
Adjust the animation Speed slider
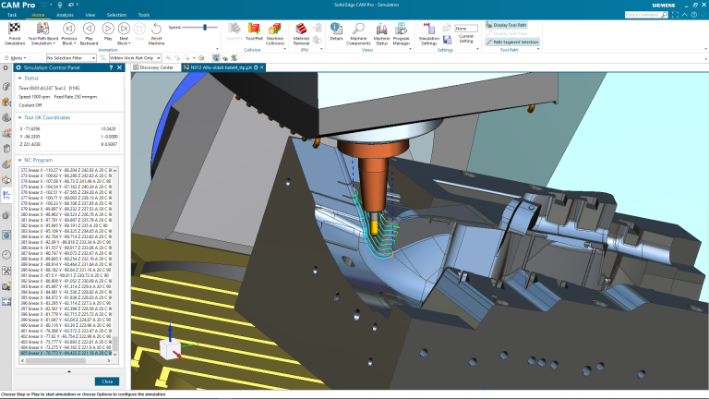(x=205, y=28)
